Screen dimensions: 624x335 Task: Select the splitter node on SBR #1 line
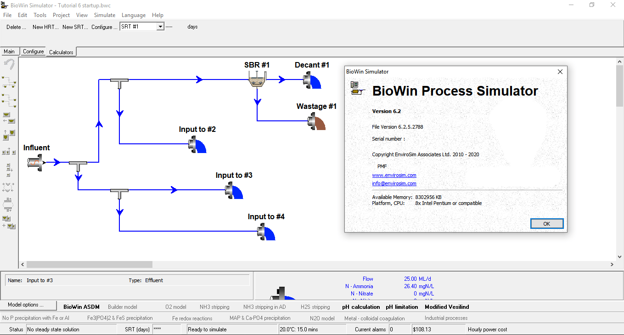(119, 83)
